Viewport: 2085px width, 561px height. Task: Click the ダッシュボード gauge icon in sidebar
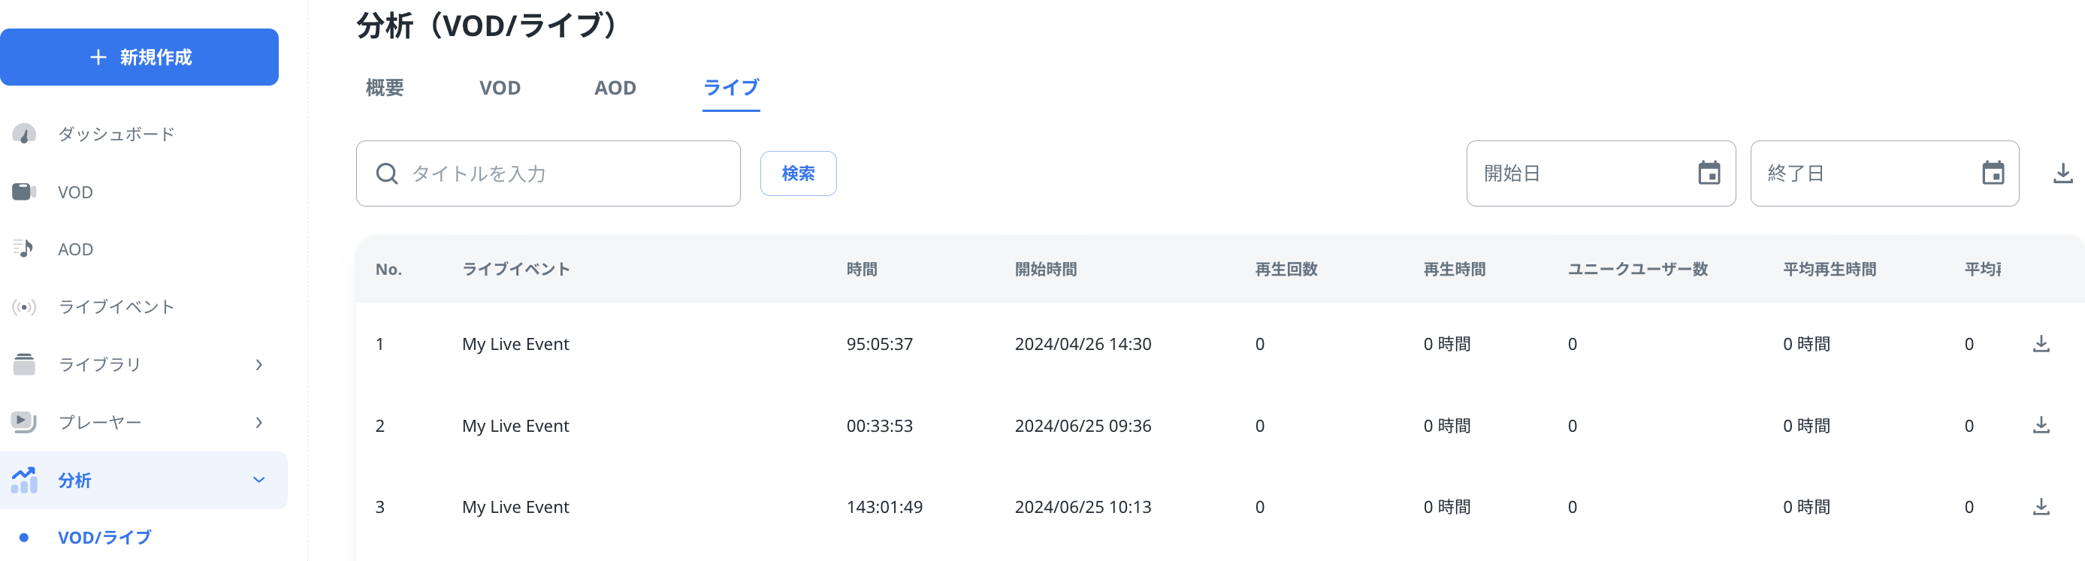[x=24, y=134]
